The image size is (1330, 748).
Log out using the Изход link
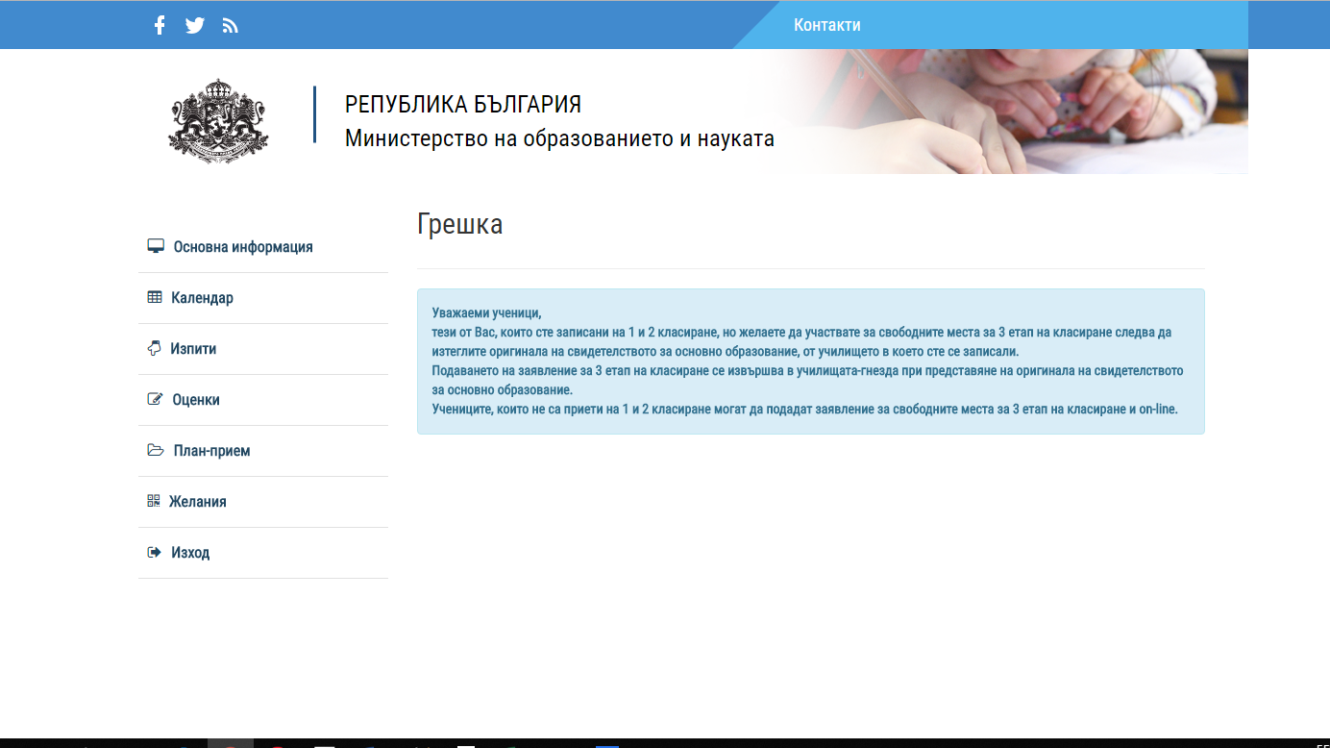pyautogui.click(x=190, y=553)
